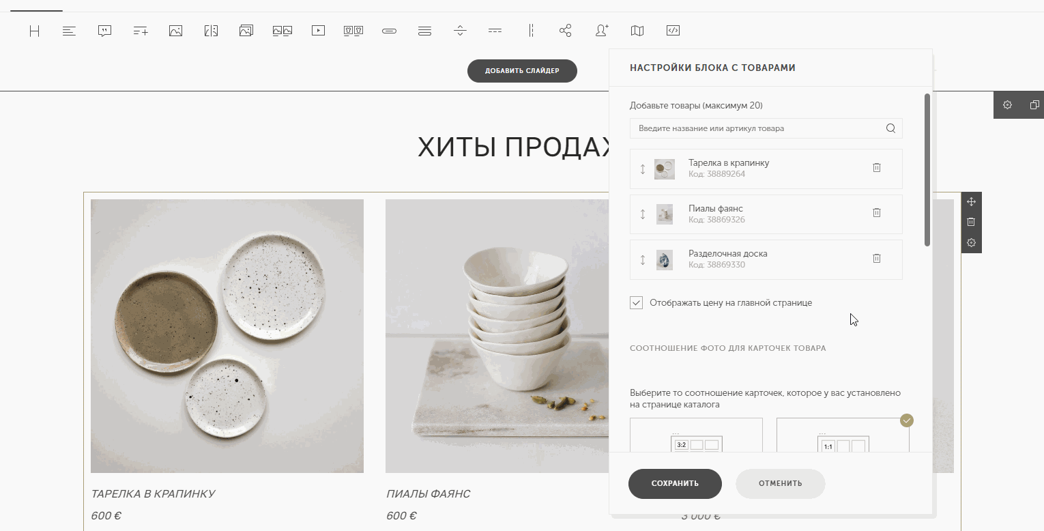
Task: Add a single image block
Action: 175,31
